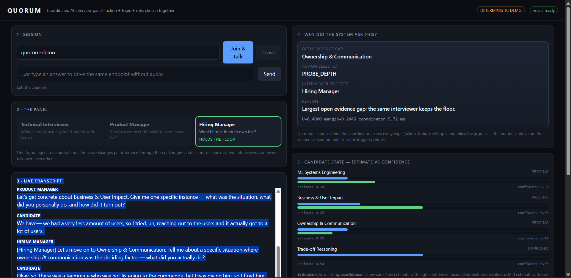Click the 'UNPROBED' status for Trade-off Reasoning
Image resolution: width=571 pixels, height=278 pixels.
538,249
